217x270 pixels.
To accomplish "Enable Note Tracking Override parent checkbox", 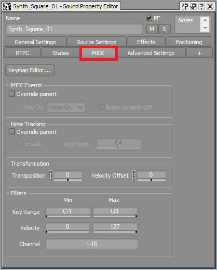I will (x=11, y=132).
